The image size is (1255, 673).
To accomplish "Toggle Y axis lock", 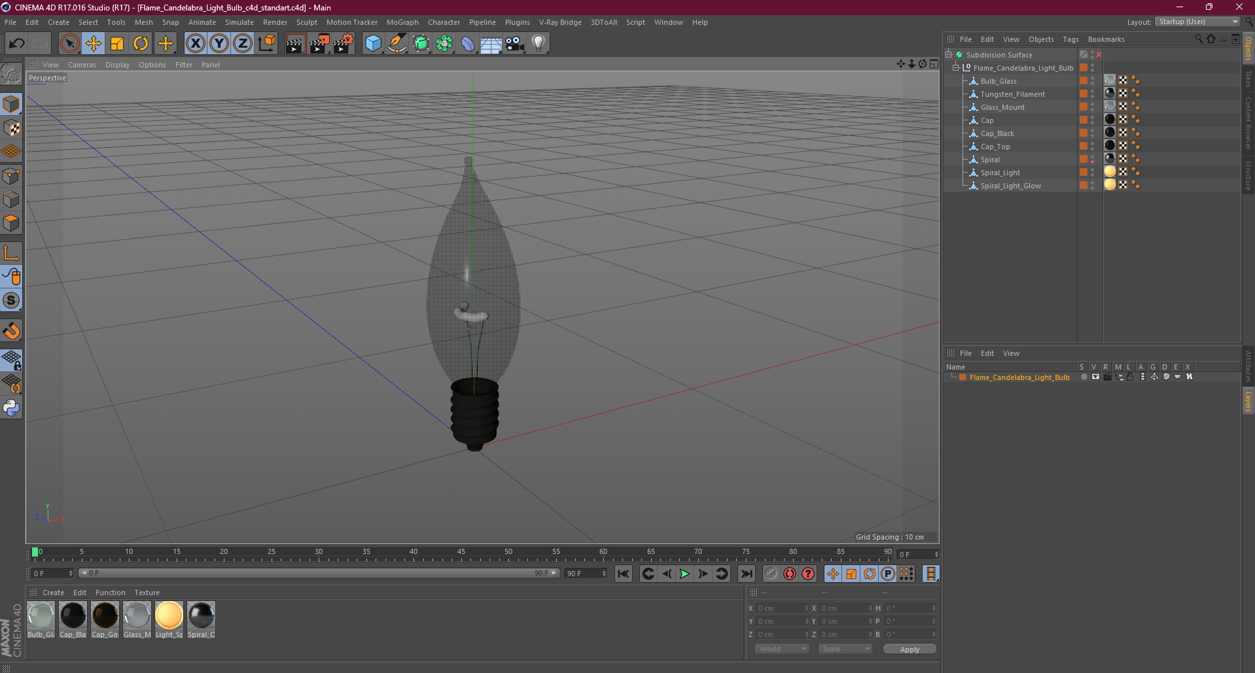I will click(219, 44).
